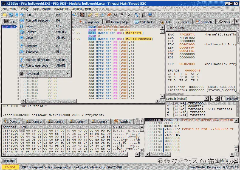Open the Script tab
Viewport: 240px width, 170px height.
183,22
